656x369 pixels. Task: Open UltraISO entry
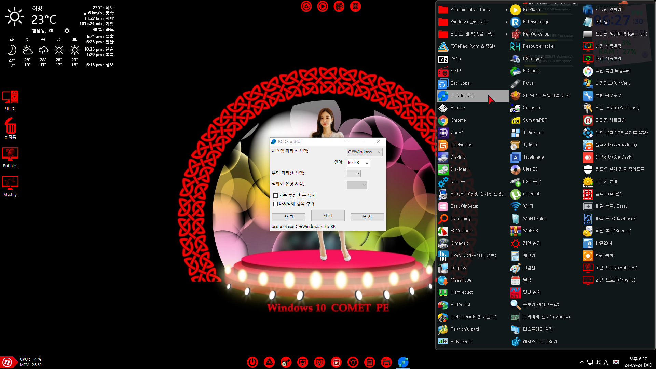[x=545, y=169]
